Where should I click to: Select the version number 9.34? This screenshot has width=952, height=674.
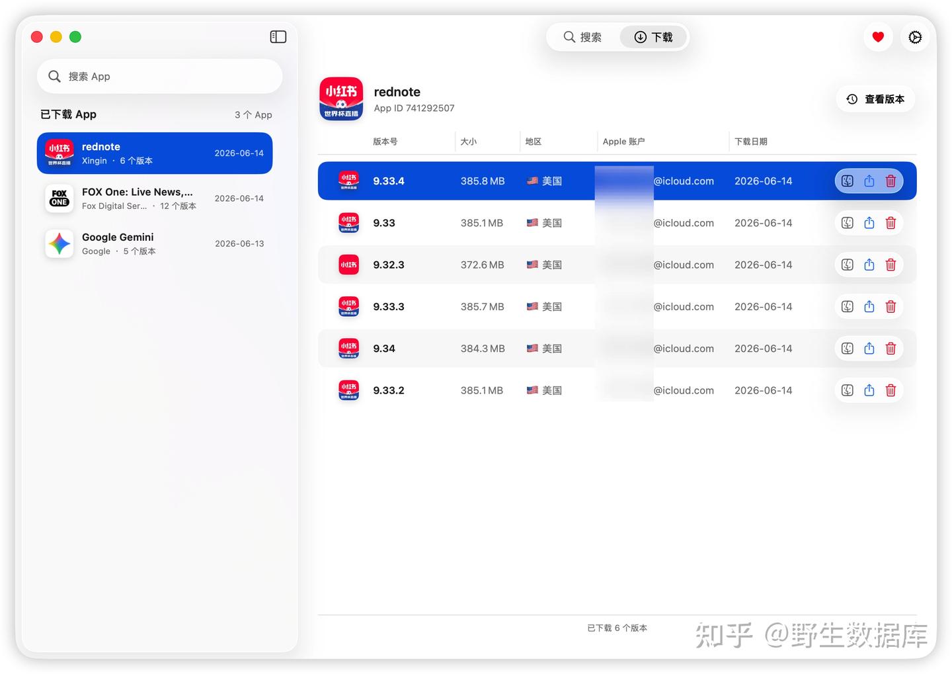(x=384, y=349)
